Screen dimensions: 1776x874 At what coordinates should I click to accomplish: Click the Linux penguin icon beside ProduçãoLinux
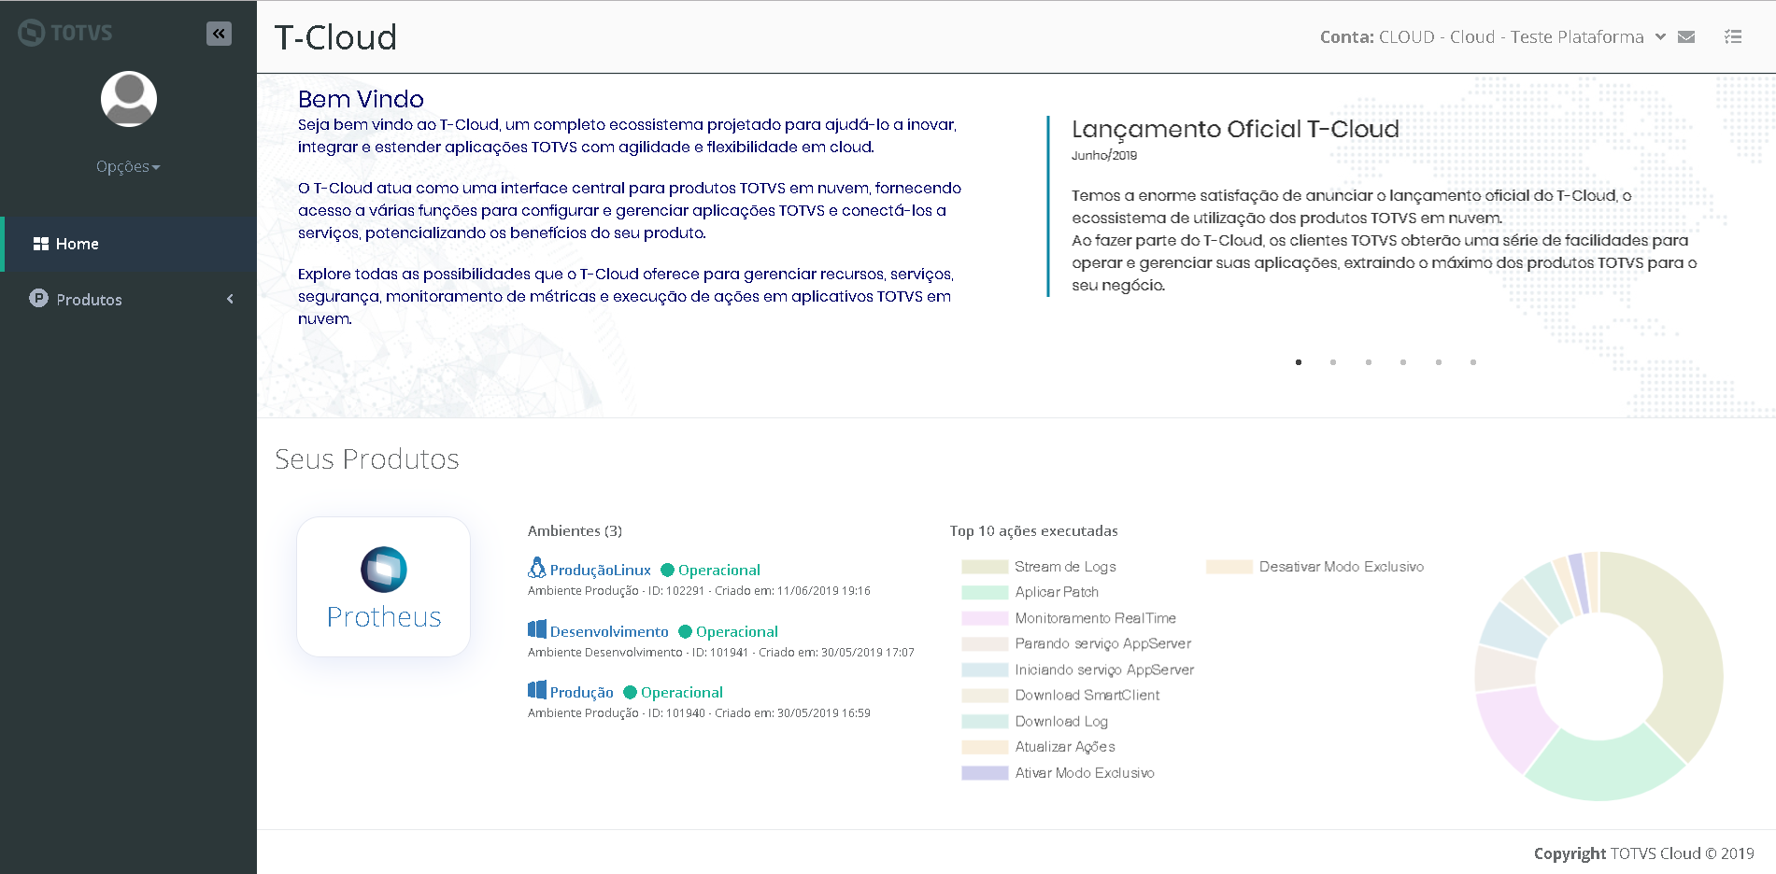[537, 568]
